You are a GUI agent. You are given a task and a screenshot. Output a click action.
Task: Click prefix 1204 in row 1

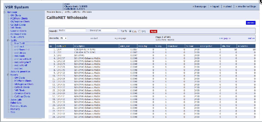[x=59, y=50]
